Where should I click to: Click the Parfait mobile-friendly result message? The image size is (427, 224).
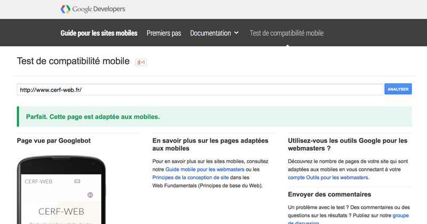215,116
